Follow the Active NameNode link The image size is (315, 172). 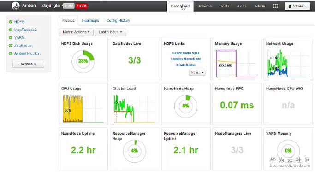pos(185,53)
